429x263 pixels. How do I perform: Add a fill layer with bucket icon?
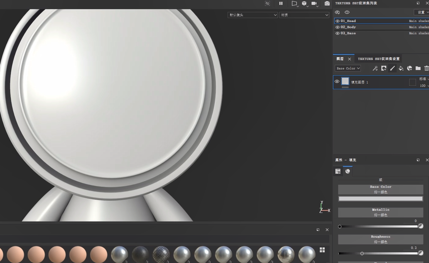point(401,68)
